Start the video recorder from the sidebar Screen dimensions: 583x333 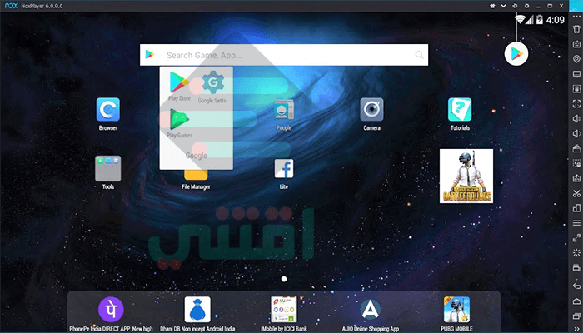tap(576, 267)
